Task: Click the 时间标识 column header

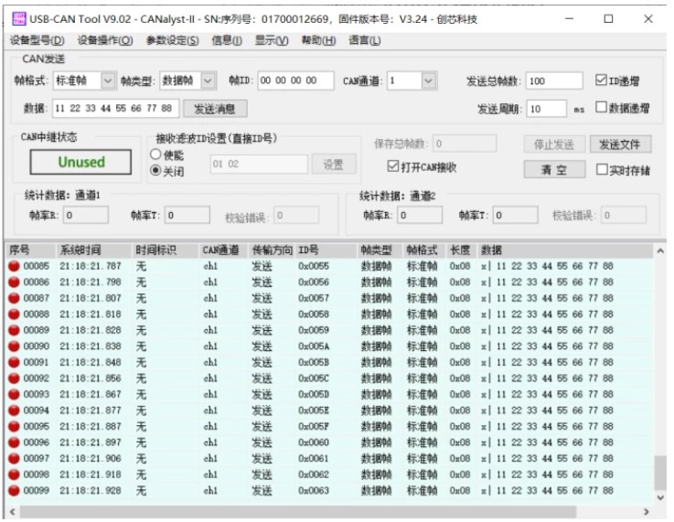Action: pos(165,250)
